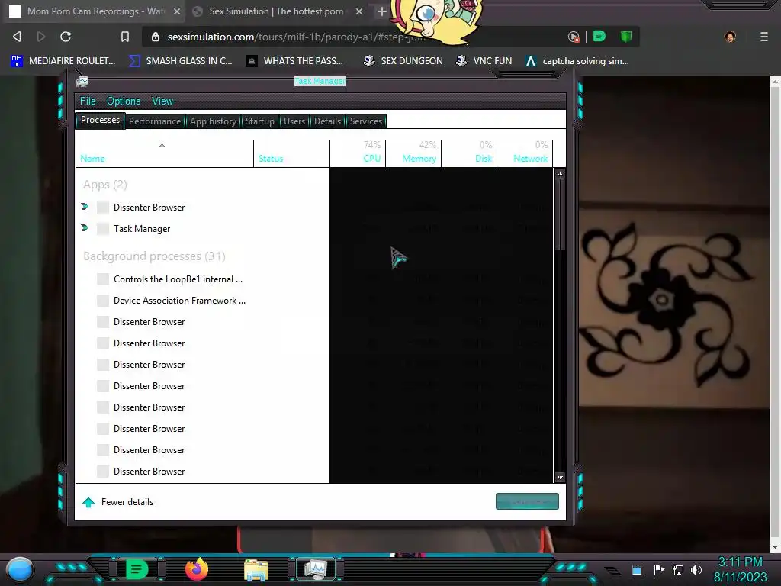The width and height of the screenshot is (781, 586).
Task: Click the blocked content icon in address bar
Action: click(x=574, y=37)
